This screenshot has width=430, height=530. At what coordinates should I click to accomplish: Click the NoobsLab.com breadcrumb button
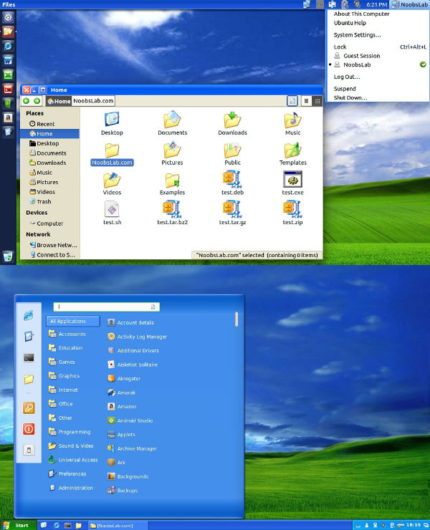[93, 101]
